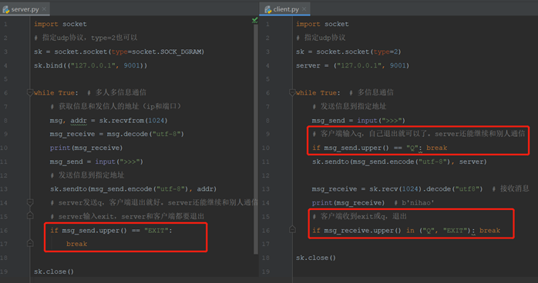Click the '# 指定udp协议' comment in client.py
The image size is (538, 283).
pyautogui.click(x=321, y=38)
